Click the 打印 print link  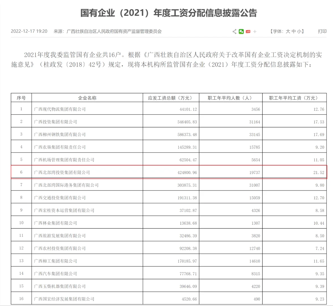tap(322, 31)
